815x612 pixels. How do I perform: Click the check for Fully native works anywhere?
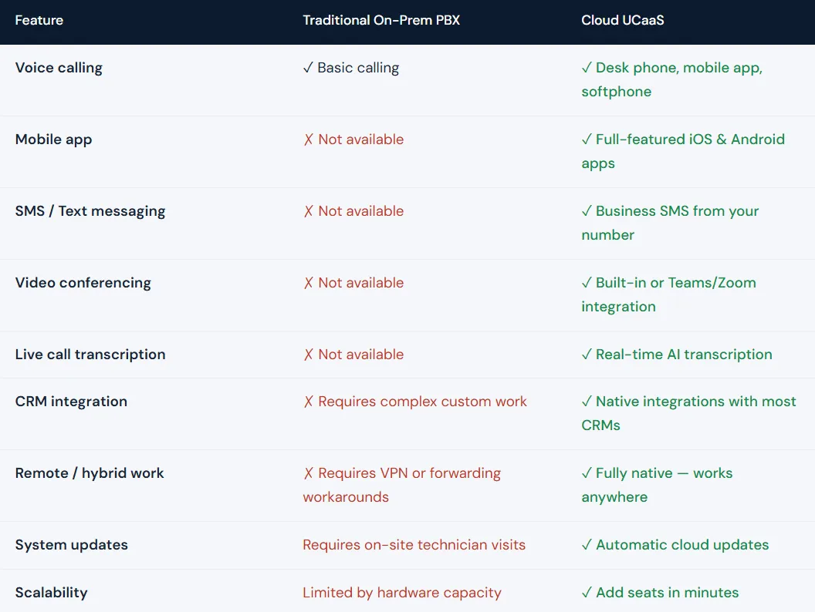click(x=584, y=472)
